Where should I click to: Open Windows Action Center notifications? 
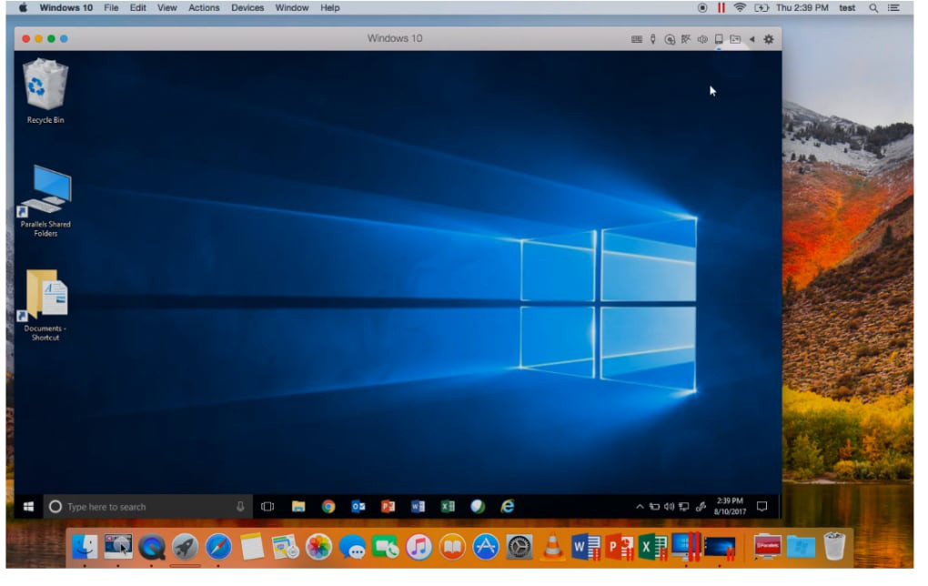pyautogui.click(x=762, y=507)
